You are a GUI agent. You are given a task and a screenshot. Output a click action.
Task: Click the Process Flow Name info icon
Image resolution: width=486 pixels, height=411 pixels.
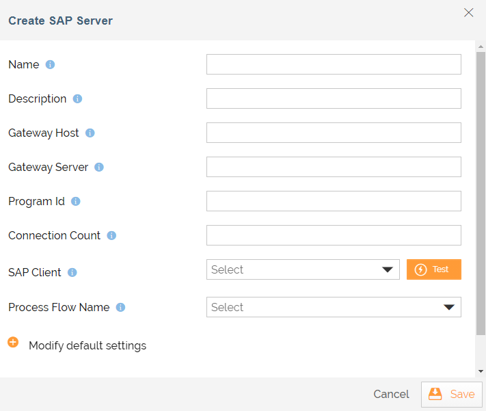click(120, 307)
